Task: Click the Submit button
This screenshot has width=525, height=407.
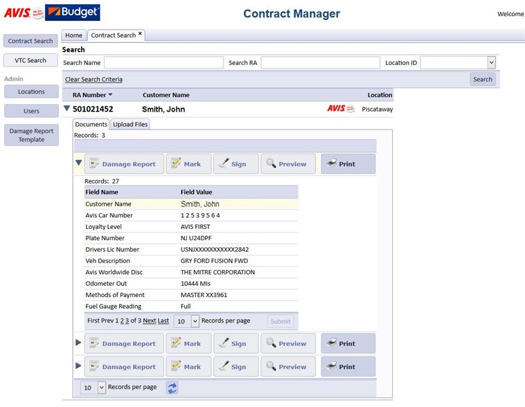Action: [281, 321]
